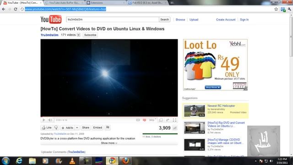Switch to the fourth browser tab
The width and height of the screenshot is (293, 165).
click(x=147, y=3)
